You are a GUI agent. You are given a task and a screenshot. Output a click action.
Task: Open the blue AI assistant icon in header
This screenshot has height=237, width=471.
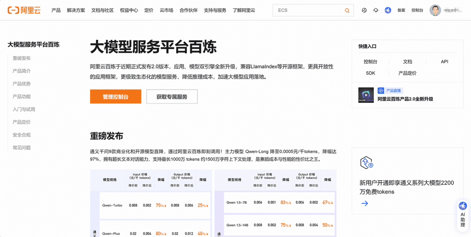[x=388, y=10]
